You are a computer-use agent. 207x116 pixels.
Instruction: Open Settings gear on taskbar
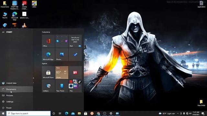111,113
